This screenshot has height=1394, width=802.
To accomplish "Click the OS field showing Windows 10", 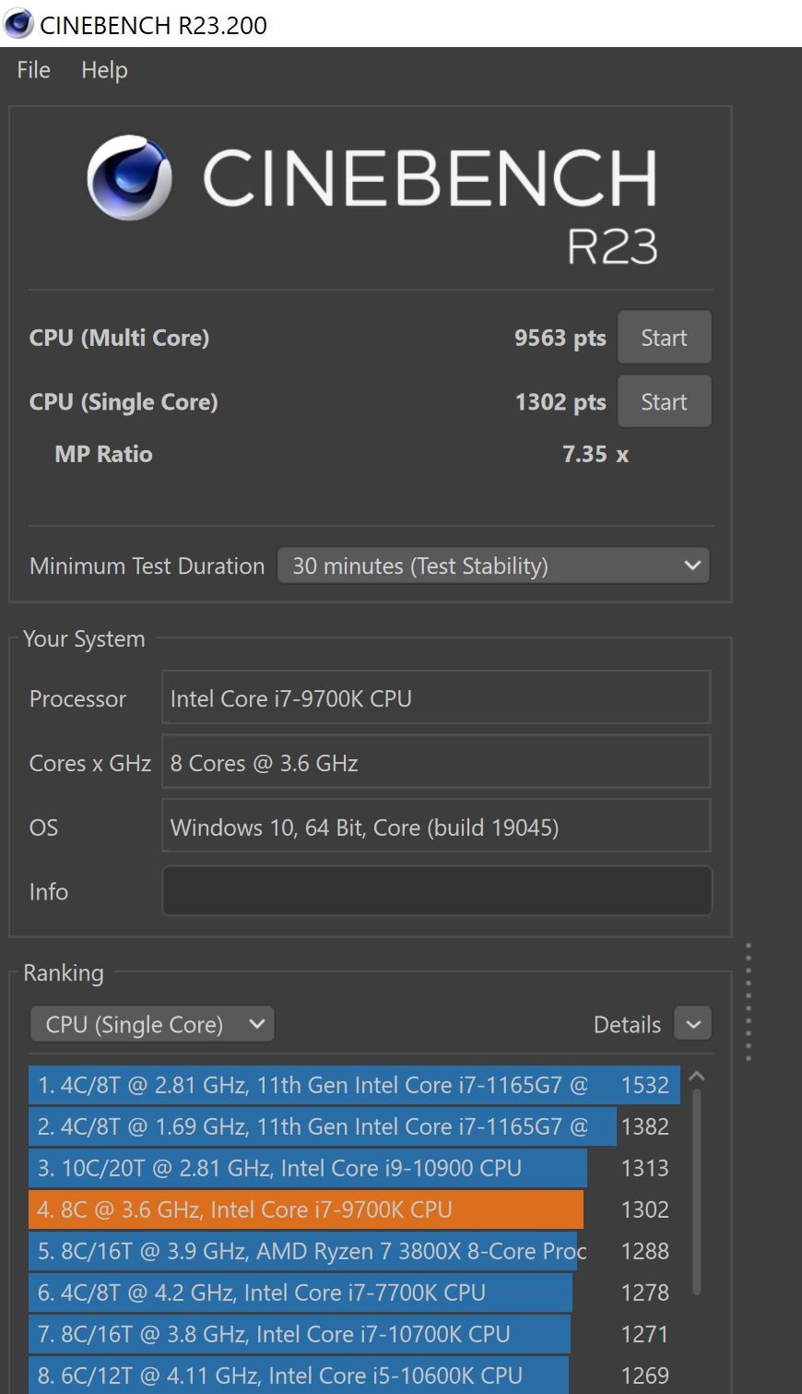I will [436, 828].
